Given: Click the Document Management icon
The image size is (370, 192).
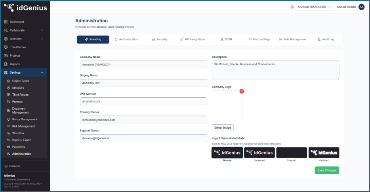Looking at the screenshot, I should pyautogui.click(x=8, y=110).
